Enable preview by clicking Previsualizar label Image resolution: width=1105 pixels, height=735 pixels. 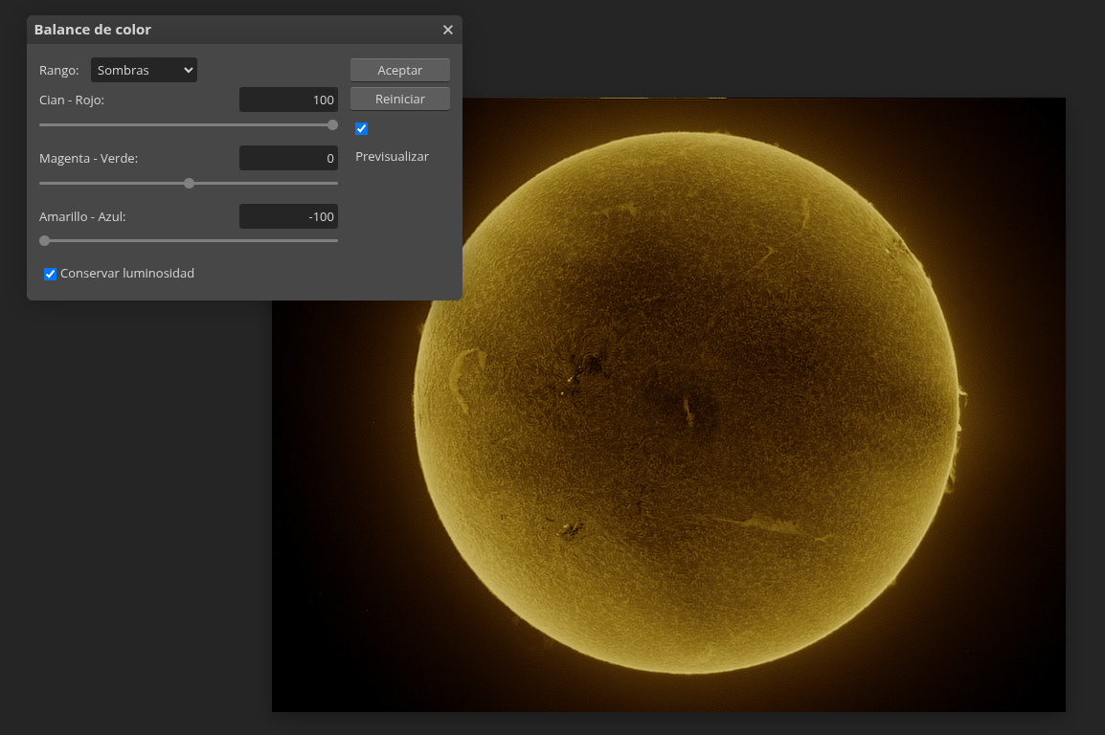(392, 156)
